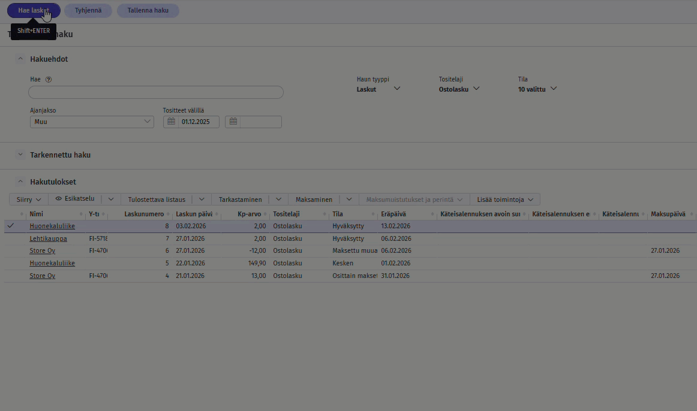Sort the table by Kp-arvo column
This screenshot has height=411, width=697.
(x=249, y=214)
